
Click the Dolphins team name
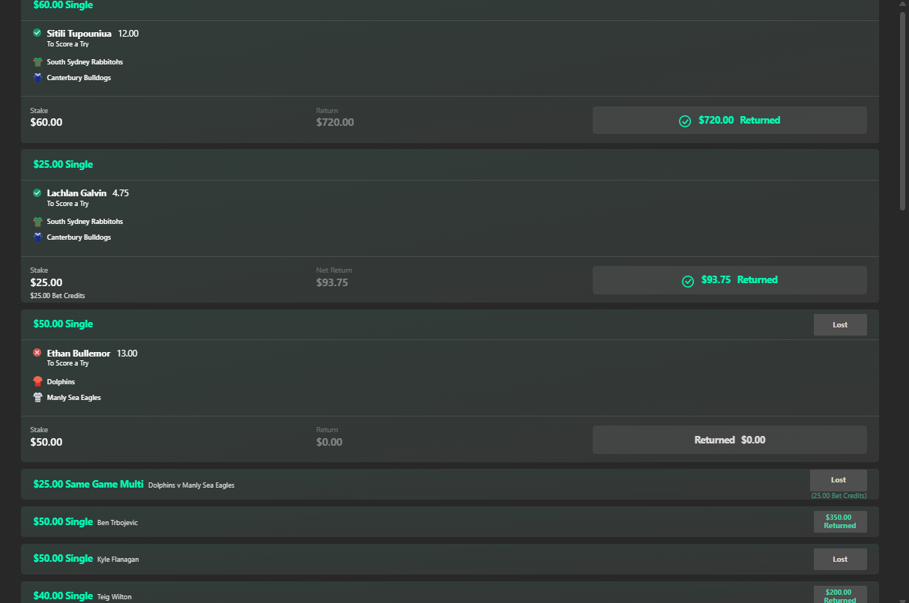(61, 382)
